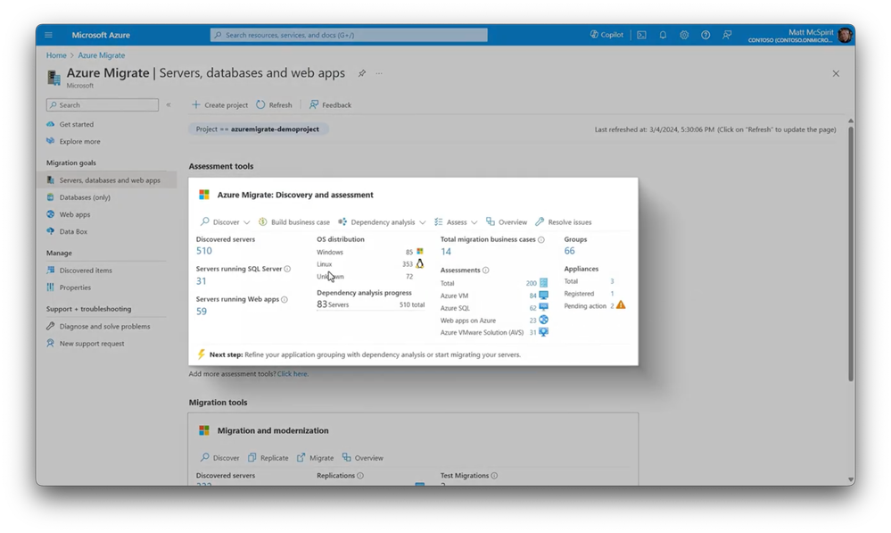Launch Cloud Shell terminal icon
This screenshot has width=891, height=533.
click(641, 35)
